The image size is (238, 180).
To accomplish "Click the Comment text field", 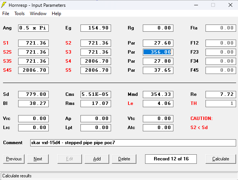I will 133,143.
